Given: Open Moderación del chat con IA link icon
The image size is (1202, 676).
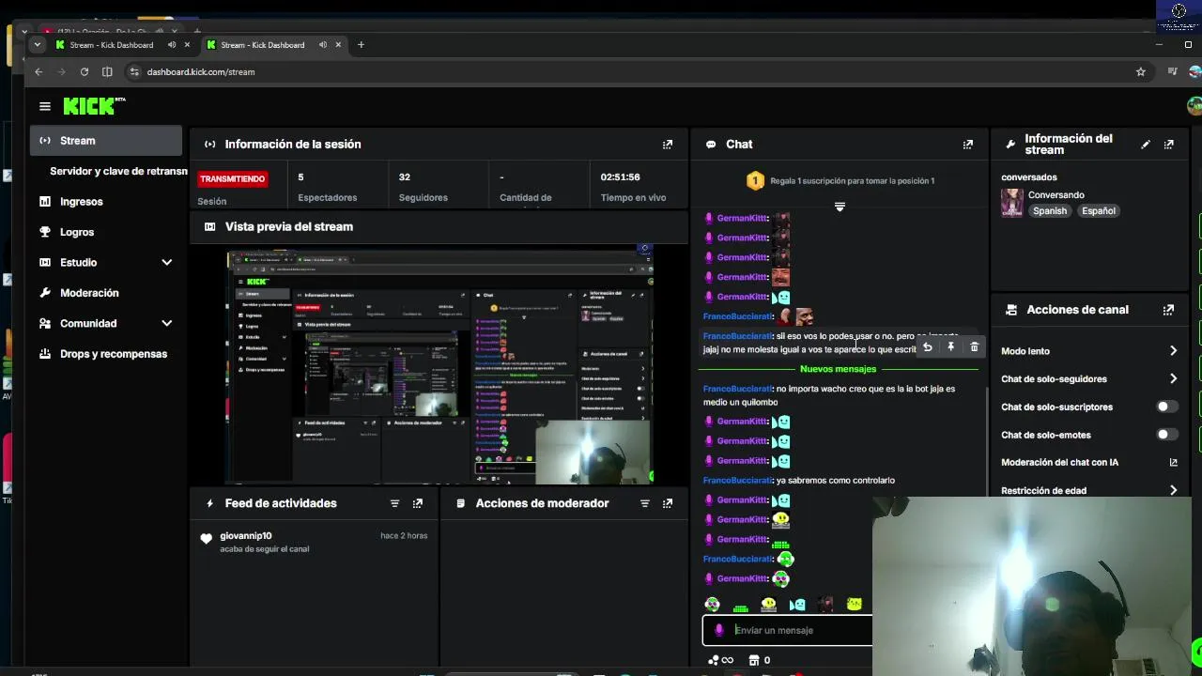Looking at the screenshot, I should point(1173,462).
